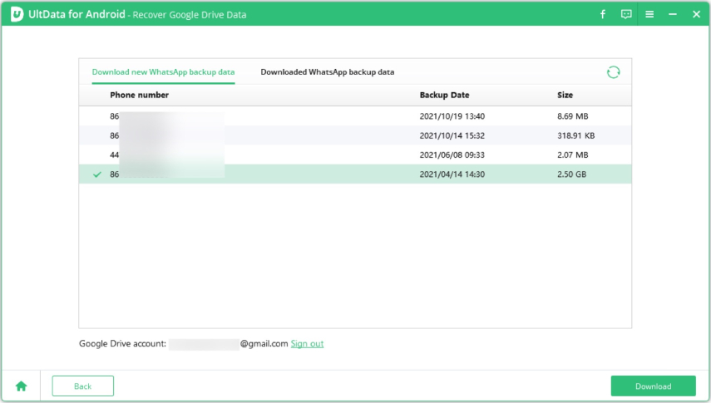Click the Sign out link
The width and height of the screenshot is (711, 403).
tap(307, 343)
